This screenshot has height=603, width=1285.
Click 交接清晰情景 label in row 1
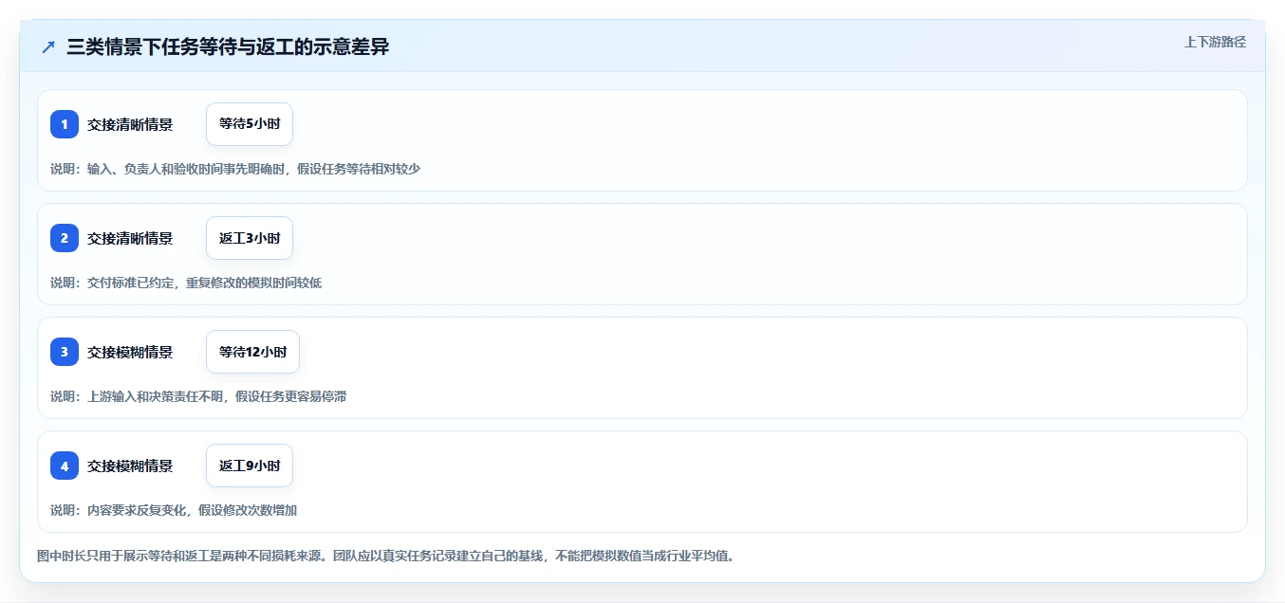(x=130, y=124)
